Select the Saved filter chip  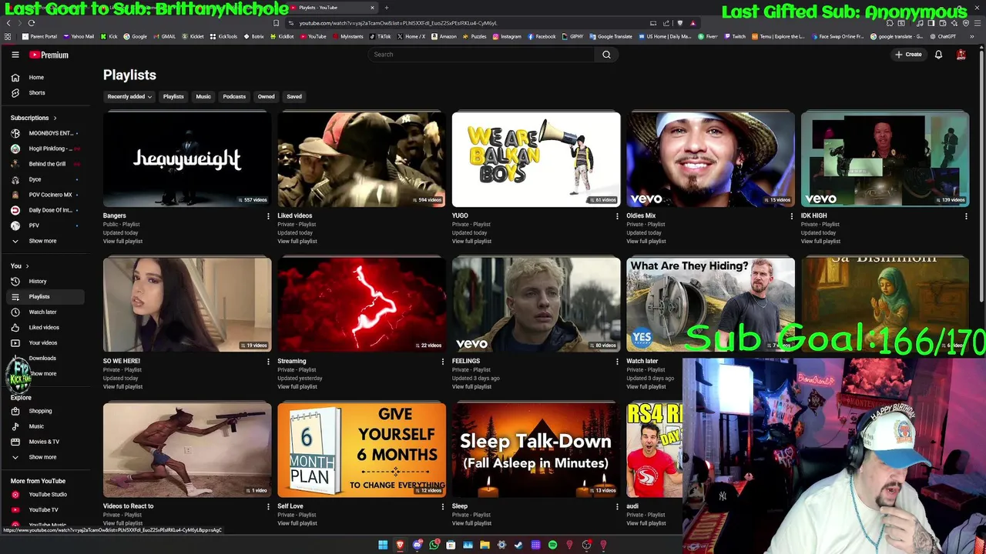(x=294, y=97)
